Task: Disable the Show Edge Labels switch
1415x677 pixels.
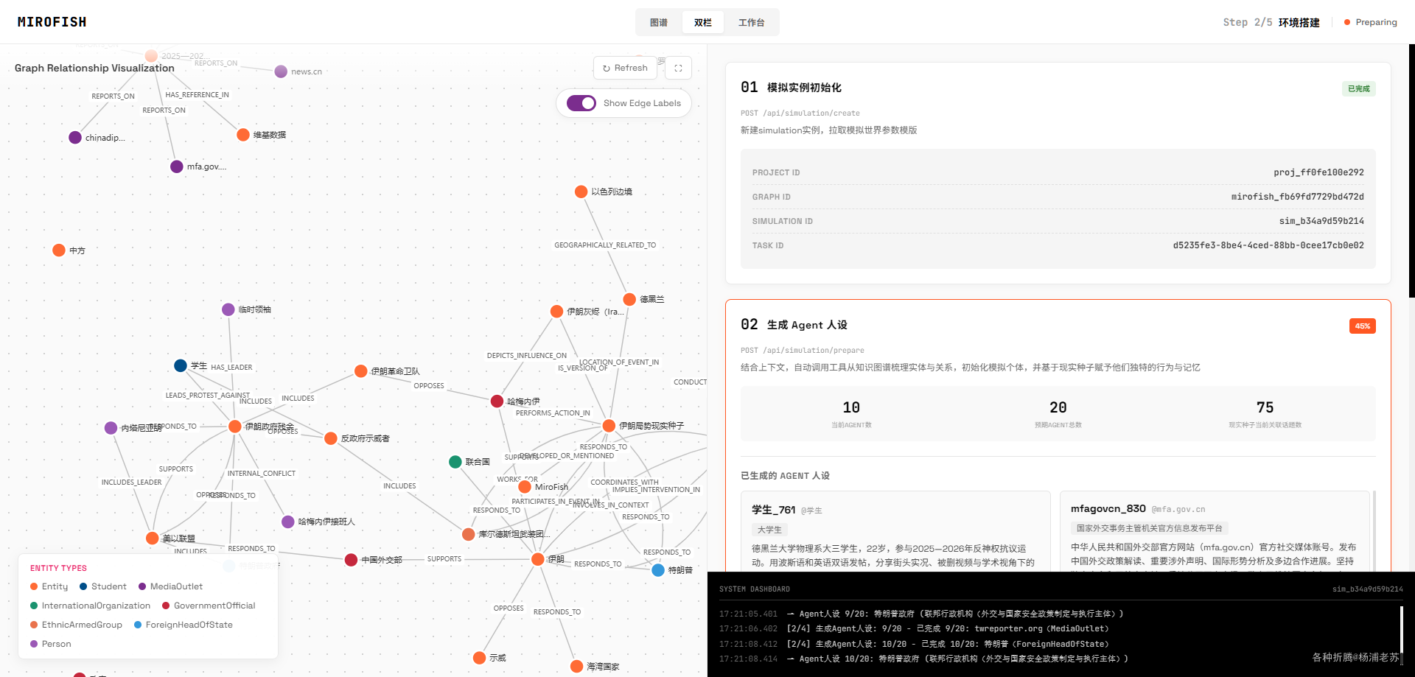Action: pyautogui.click(x=581, y=103)
